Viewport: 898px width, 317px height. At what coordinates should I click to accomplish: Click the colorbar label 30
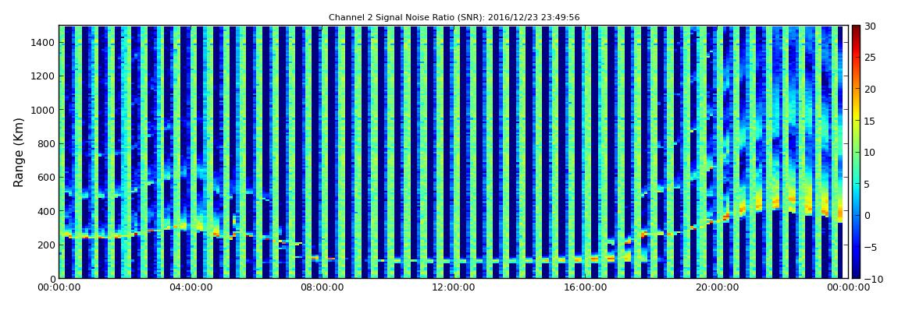click(871, 26)
